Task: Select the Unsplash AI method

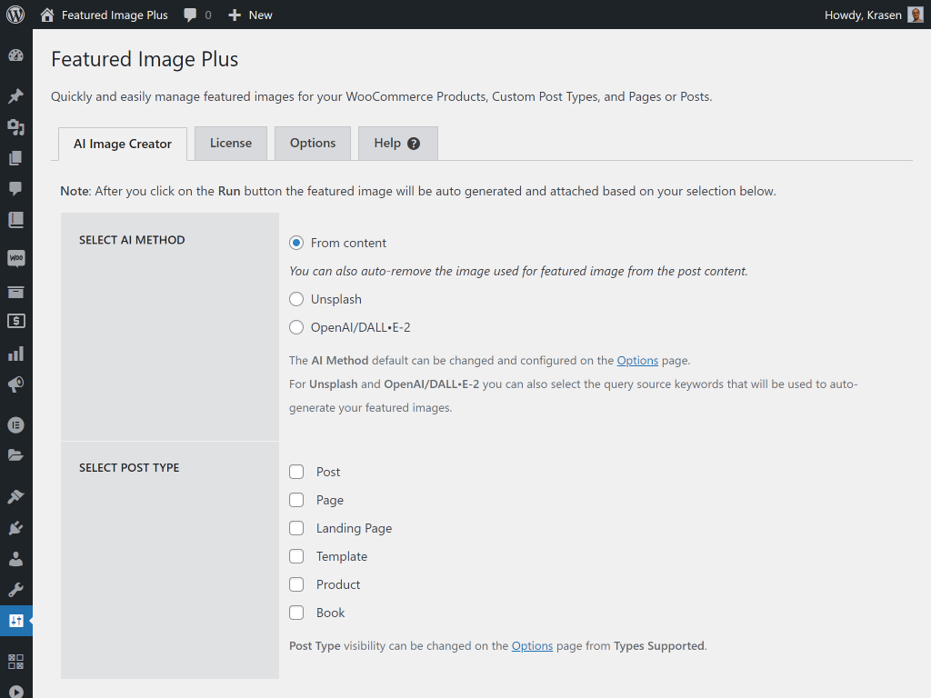Action: [x=296, y=299]
